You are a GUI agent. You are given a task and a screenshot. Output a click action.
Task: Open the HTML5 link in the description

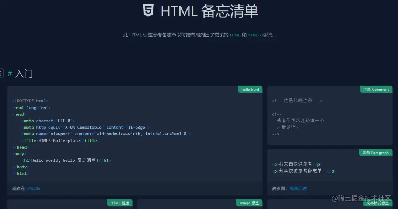(254, 35)
